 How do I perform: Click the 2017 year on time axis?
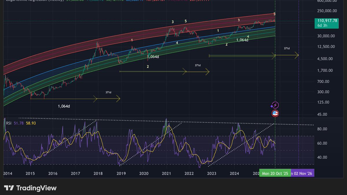pos(75,174)
